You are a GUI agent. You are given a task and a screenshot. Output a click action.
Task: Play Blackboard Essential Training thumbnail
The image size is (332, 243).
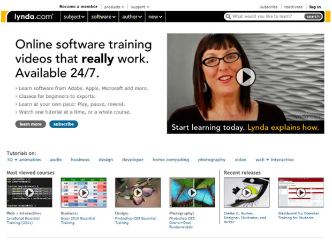click(x=301, y=192)
